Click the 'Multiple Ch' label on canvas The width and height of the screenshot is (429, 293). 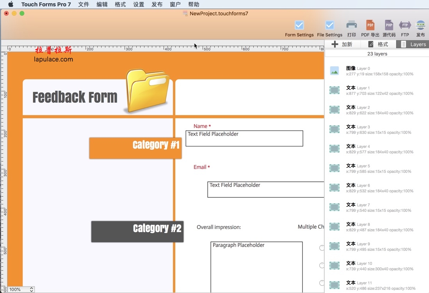pos(311,227)
